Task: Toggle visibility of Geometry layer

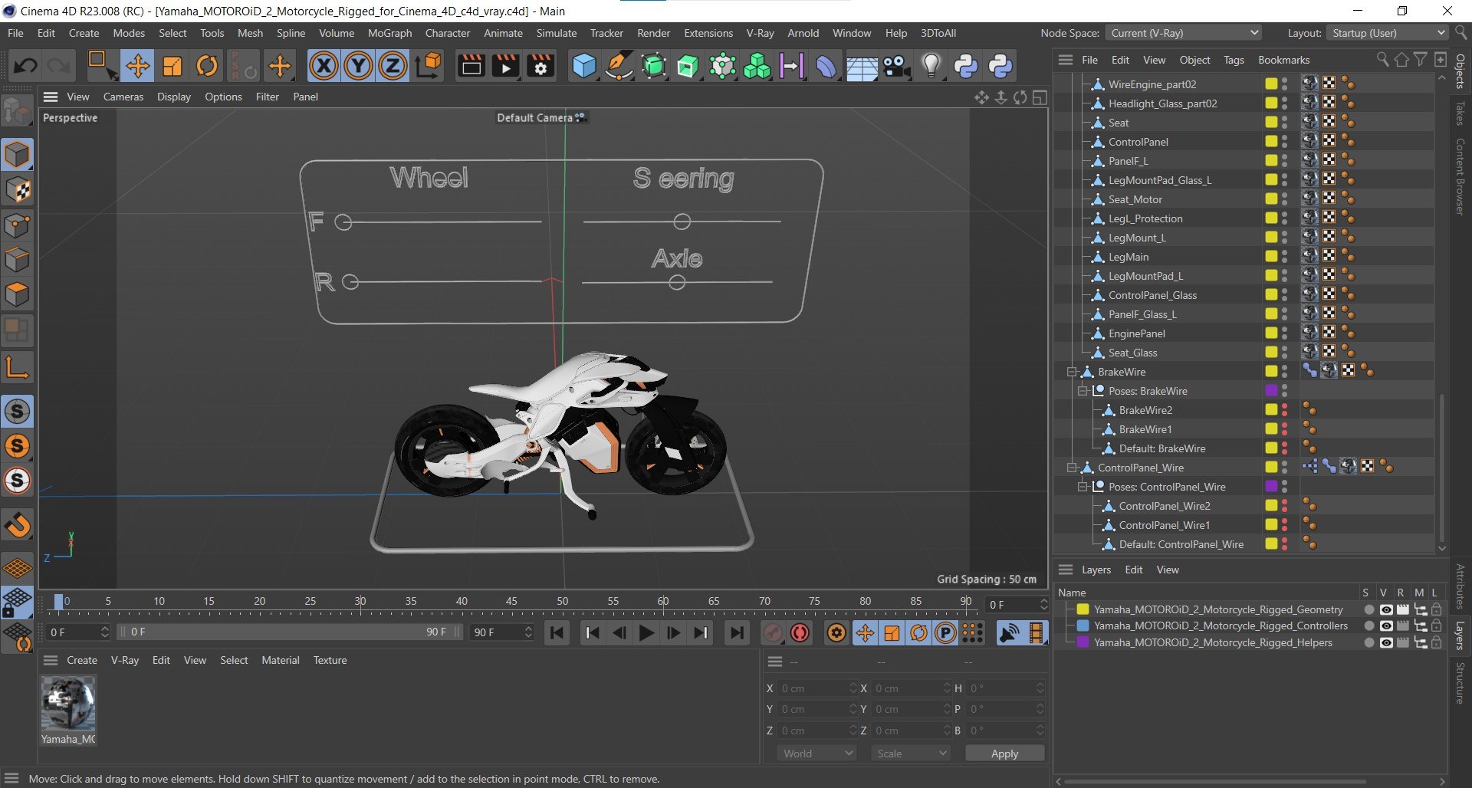Action: (1386, 610)
